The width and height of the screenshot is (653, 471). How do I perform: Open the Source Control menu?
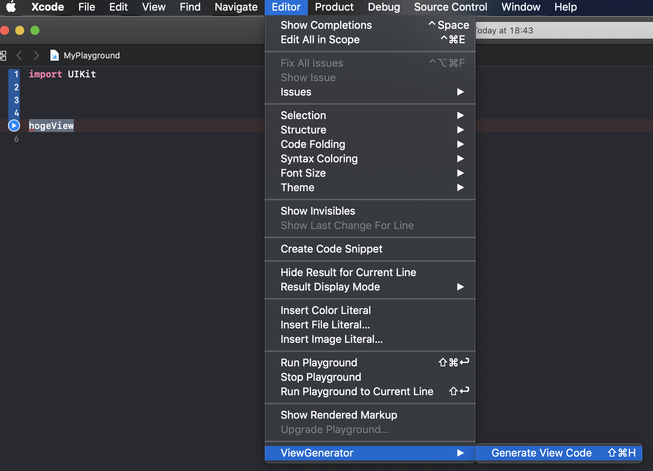(451, 7)
